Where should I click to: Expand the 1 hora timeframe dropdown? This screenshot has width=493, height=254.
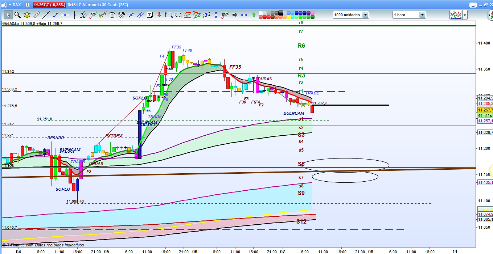click(x=422, y=15)
